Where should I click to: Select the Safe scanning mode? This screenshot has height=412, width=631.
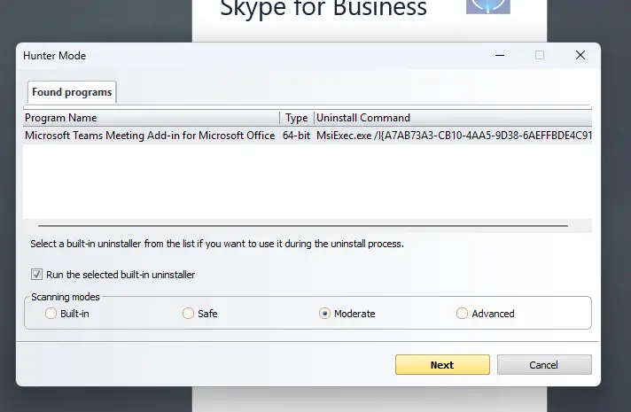(x=188, y=314)
